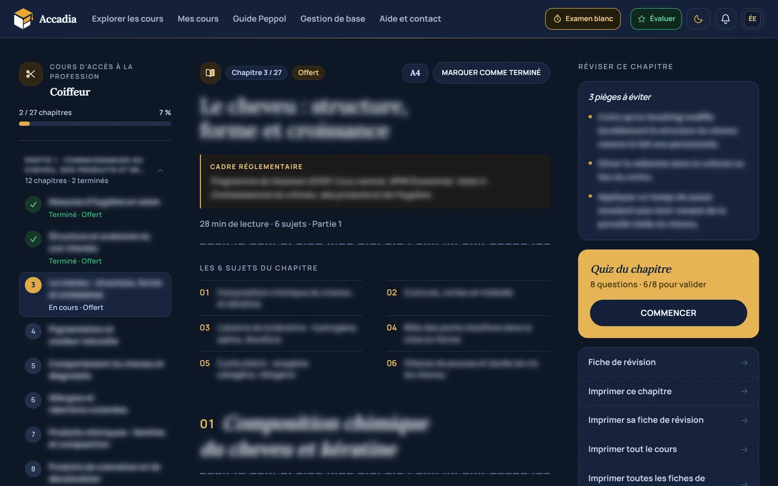
Task: Start the Examen blanc
Action: pyautogui.click(x=583, y=19)
